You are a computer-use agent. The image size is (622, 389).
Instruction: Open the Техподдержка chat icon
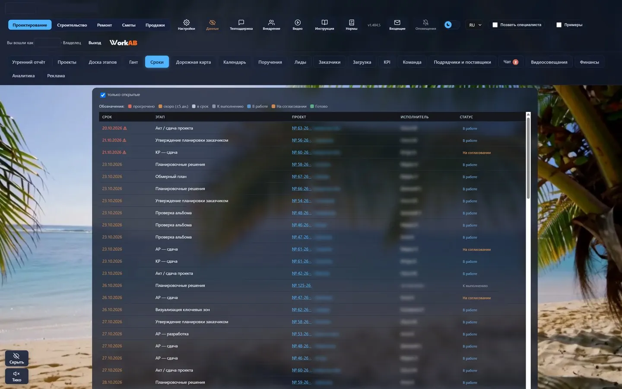241,22
